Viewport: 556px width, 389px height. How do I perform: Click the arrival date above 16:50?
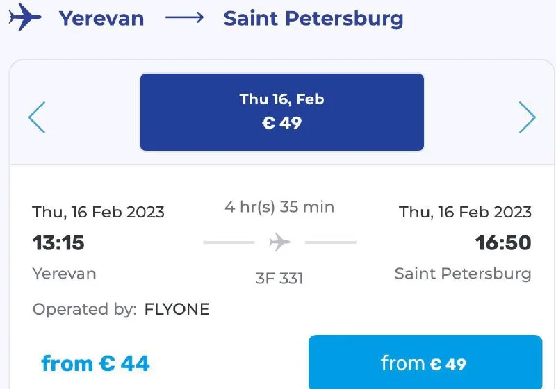coord(465,212)
